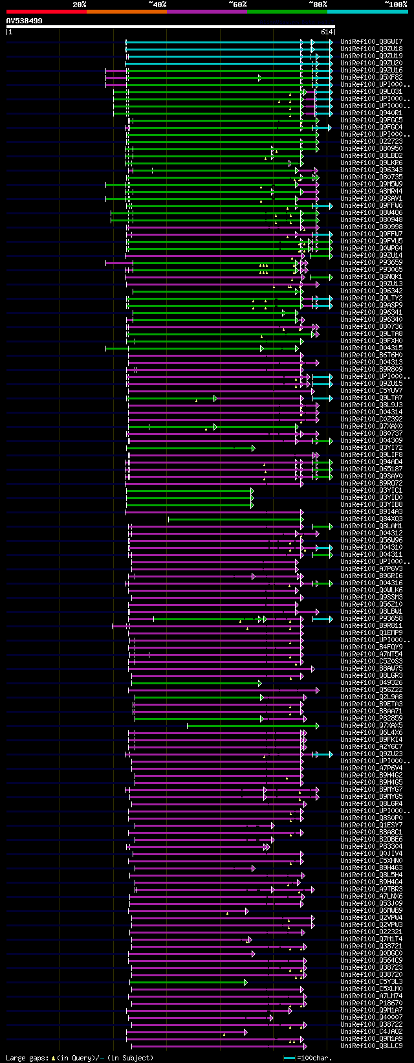This screenshot has height=1063, width=414.
Task: Select label UniRef100_A8MR44
Action: tap(371, 191)
